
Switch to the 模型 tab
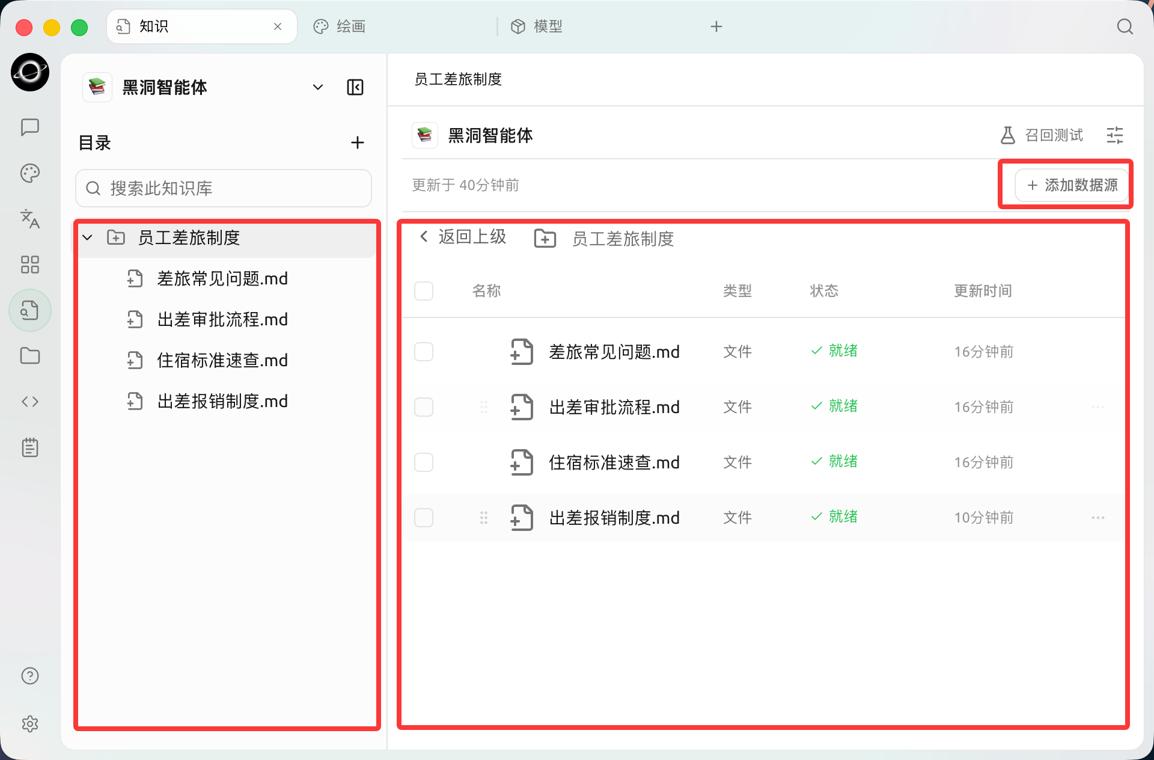pyautogui.click(x=537, y=26)
